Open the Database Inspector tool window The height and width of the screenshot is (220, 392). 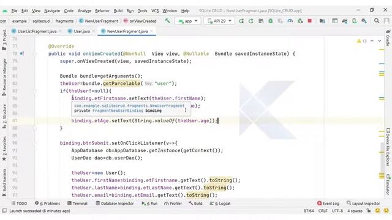[115, 204]
